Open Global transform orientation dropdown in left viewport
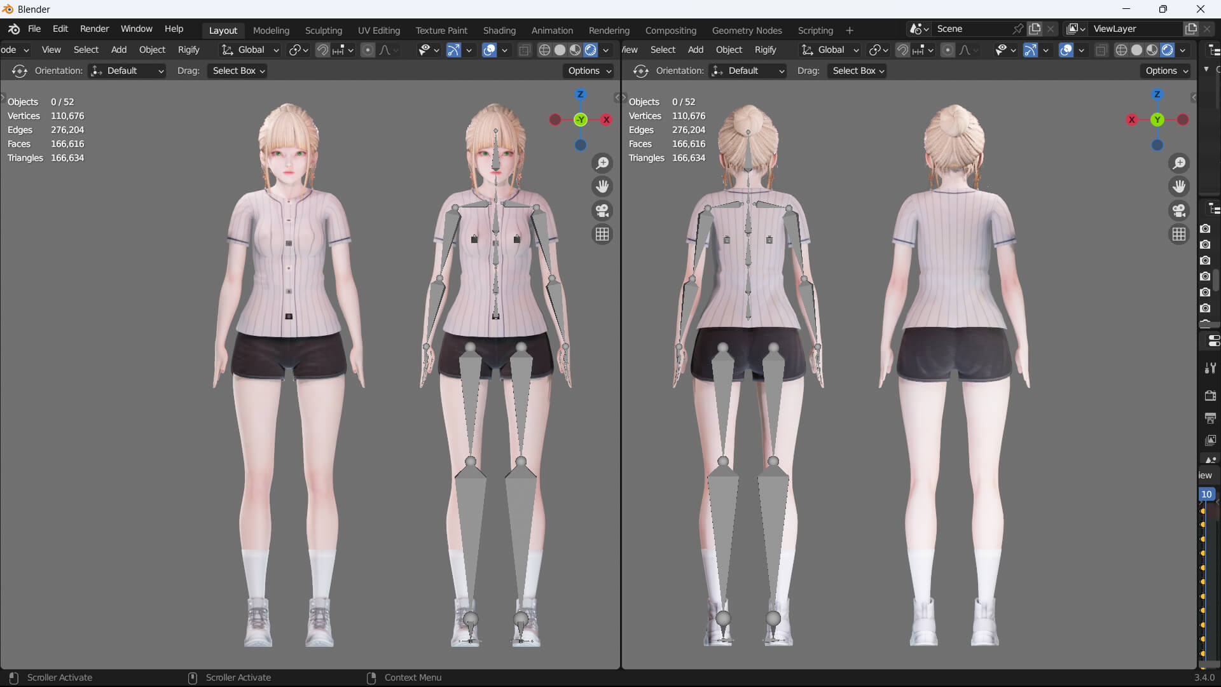The image size is (1221, 687). [250, 50]
